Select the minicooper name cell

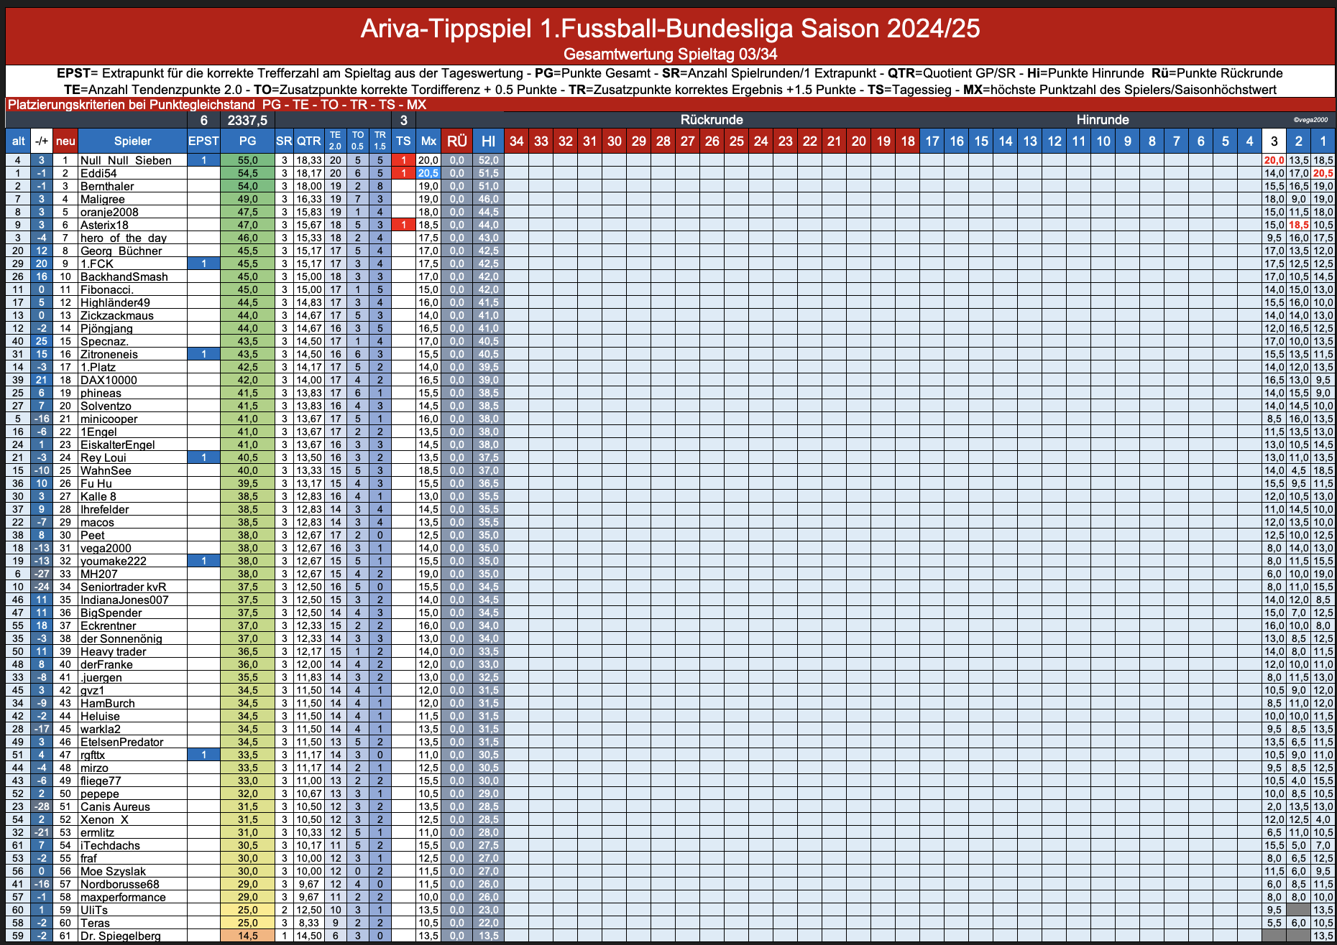point(132,419)
